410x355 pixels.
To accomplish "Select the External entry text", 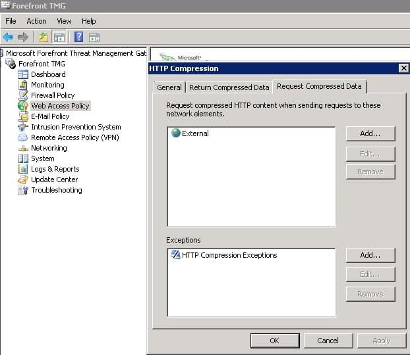I will [195, 133].
